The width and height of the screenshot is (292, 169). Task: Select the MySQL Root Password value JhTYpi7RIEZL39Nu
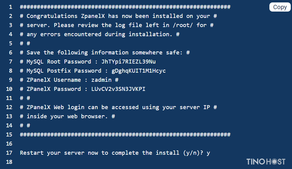click(129, 62)
